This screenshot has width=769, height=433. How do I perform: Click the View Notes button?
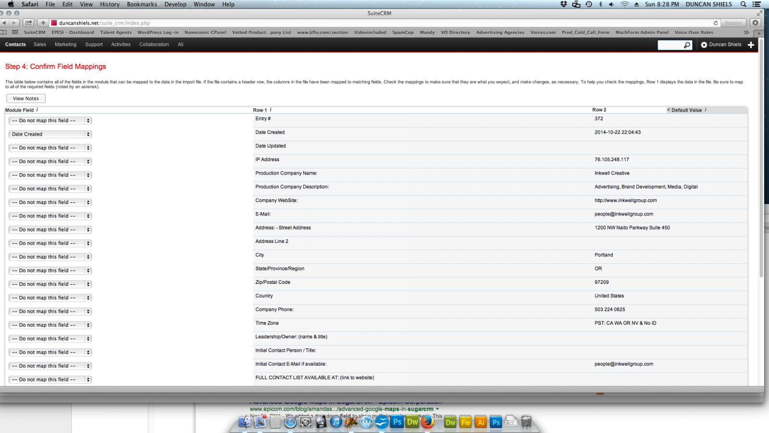point(26,98)
